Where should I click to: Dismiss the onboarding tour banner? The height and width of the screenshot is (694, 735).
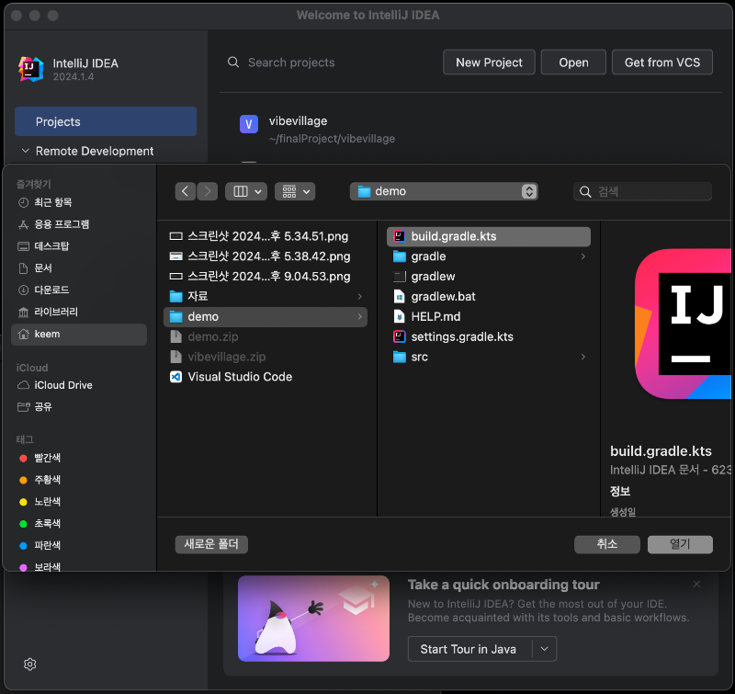(696, 585)
